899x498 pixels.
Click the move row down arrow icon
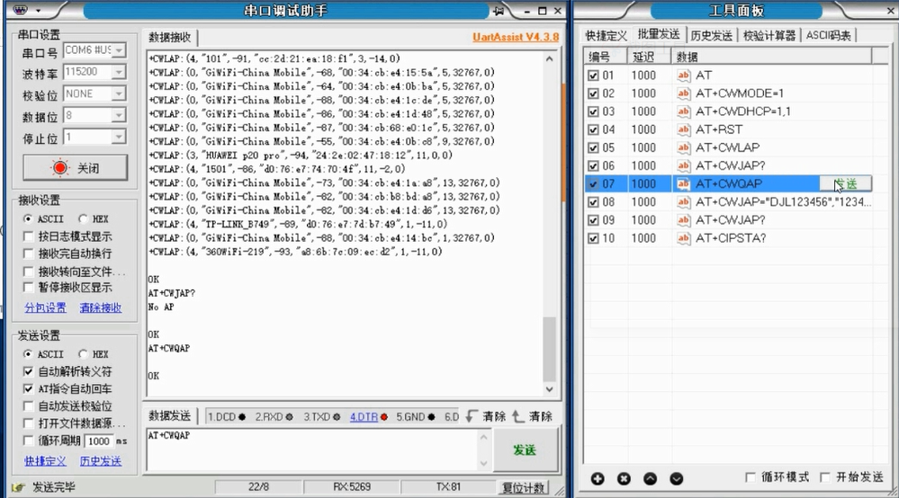click(677, 478)
